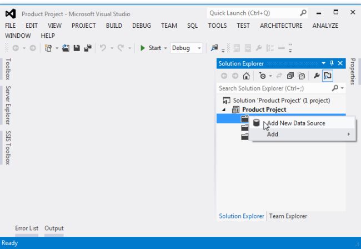Click the Undo toolbar icon
361x249 pixels.
(x=103, y=48)
